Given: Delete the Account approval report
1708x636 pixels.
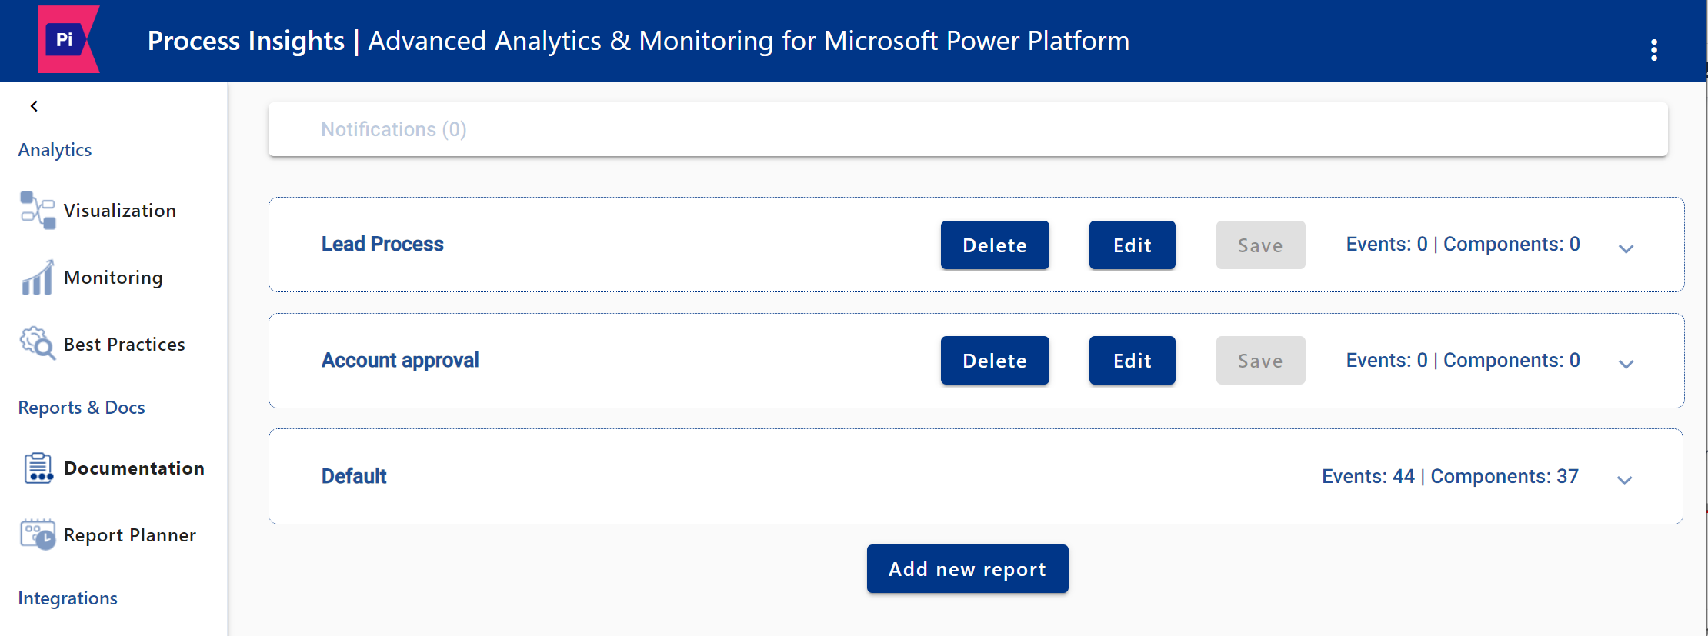Looking at the screenshot, I should click(995, 360).
